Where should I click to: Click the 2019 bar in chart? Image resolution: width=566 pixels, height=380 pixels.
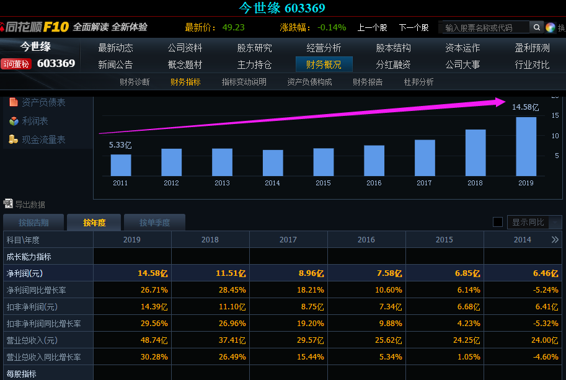coord(526,146)
